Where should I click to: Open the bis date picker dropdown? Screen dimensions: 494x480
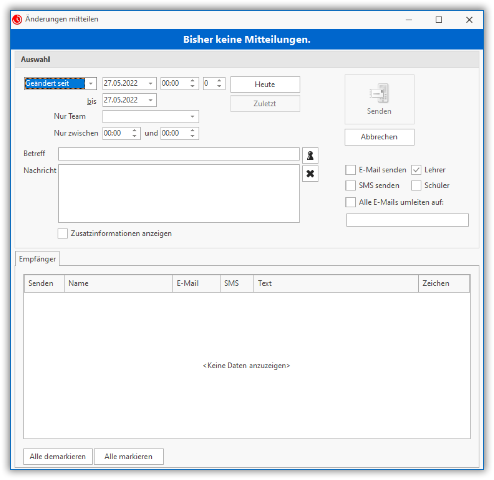[x=150, y=100]
